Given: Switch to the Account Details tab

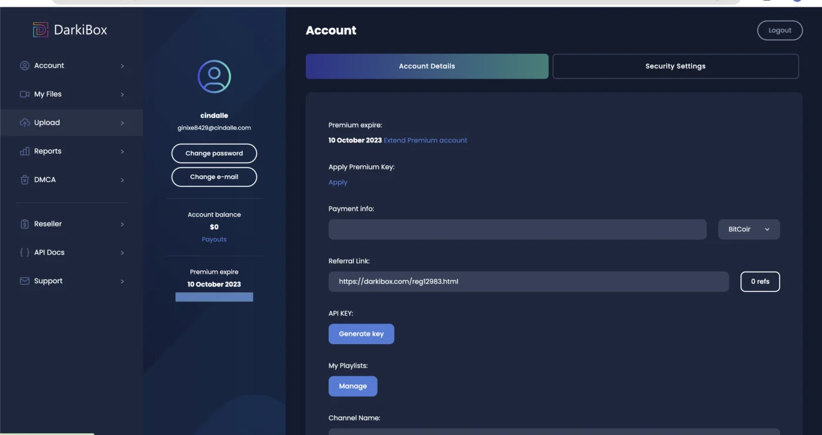Looking at the screenshot, I should [427, 66].
